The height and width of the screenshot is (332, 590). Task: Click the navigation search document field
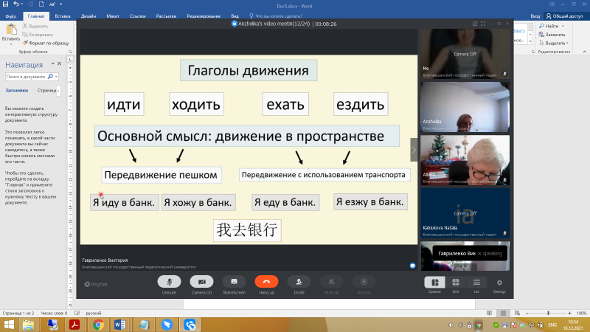tap(28, 76)
